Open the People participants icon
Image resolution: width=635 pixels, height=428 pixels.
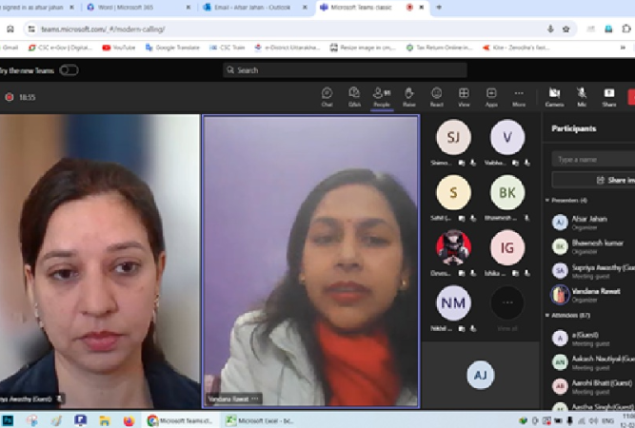[382, 95]
